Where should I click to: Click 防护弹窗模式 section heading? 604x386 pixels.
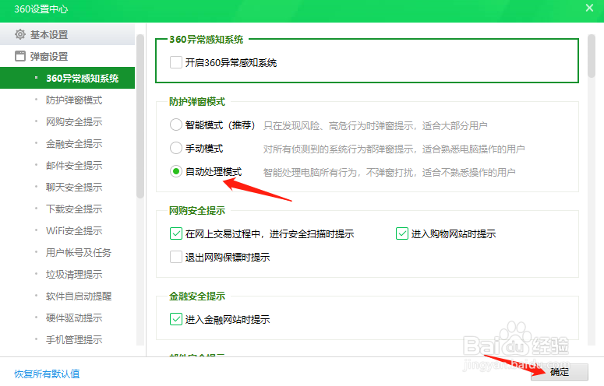(197, 101)
